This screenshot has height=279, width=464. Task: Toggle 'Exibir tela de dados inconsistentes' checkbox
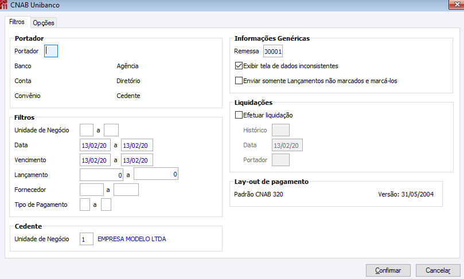pos(239,66)
